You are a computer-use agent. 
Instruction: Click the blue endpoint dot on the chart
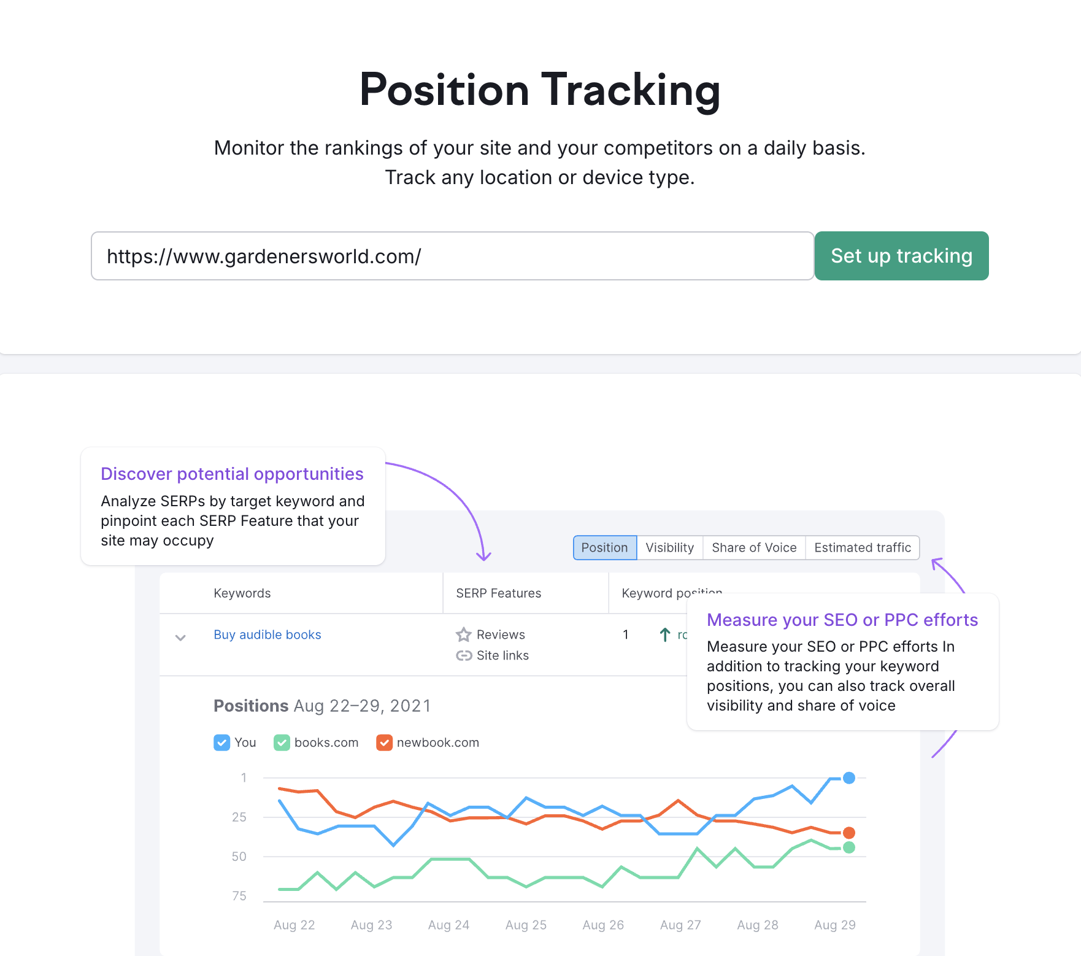(x=849, y=778)
